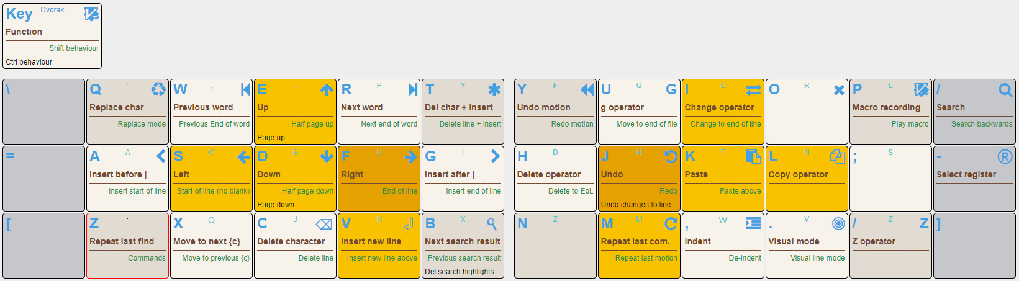Click the Repeat last find key label
Image resolution: width=1019 pixels, height=281 pixels.
point(122,241)
